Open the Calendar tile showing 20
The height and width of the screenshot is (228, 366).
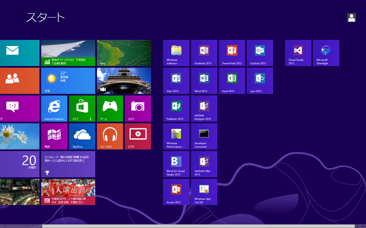click(20, 164)
